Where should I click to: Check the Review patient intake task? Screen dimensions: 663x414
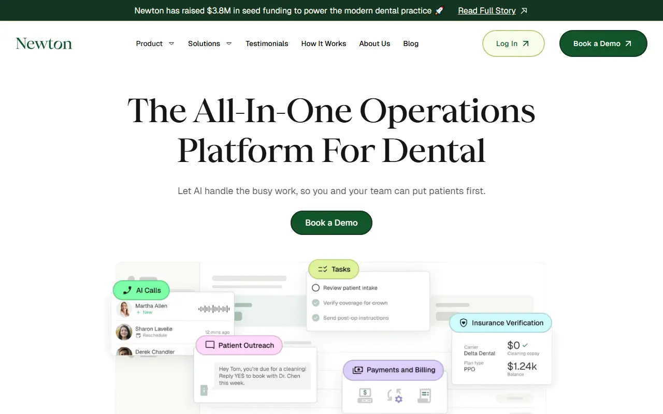pos(315,288)
